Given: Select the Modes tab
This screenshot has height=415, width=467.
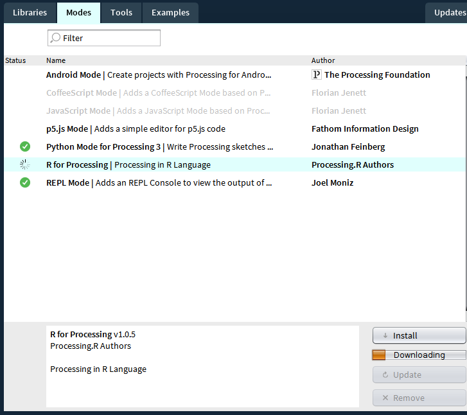Looking at the screenshot, I should 78,12.
